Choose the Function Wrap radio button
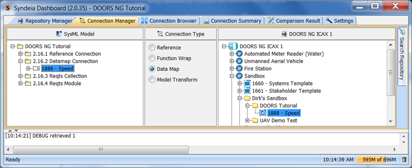 coord(152,58)
